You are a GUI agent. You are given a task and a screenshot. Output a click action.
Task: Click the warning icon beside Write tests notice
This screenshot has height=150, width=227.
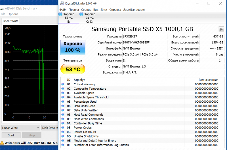click(2, 143)
